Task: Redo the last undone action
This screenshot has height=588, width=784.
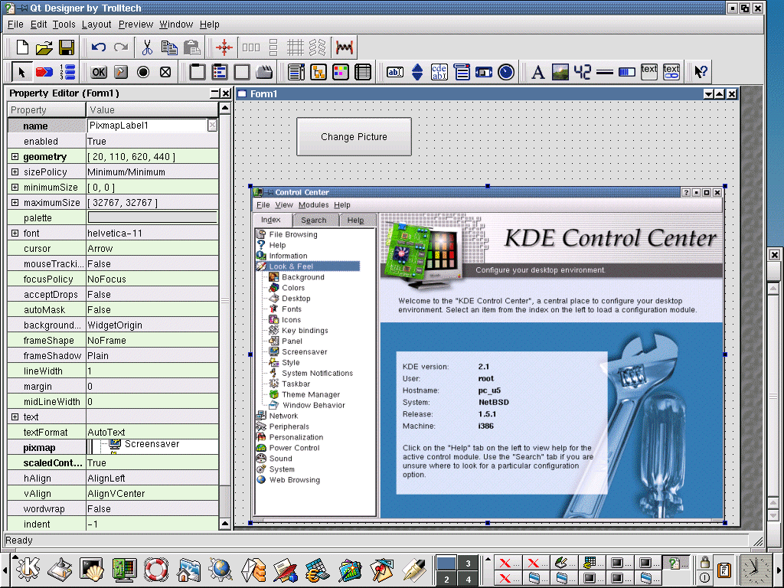Action: [121, 47]
